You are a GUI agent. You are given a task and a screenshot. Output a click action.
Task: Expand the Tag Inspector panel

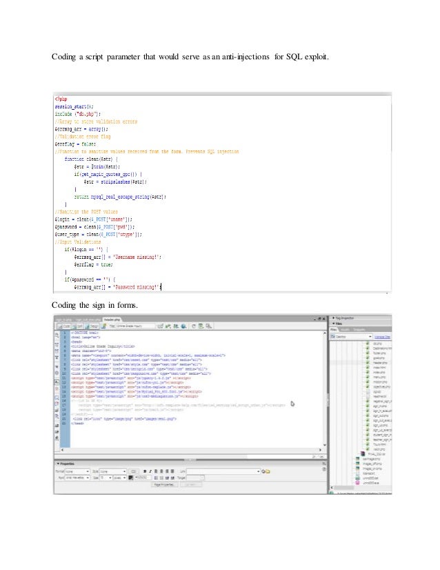(334, 318)
